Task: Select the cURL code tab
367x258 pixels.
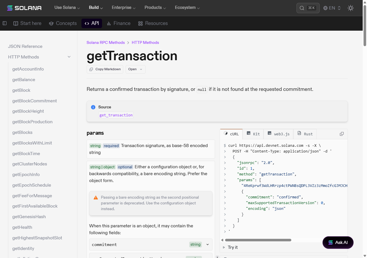Action: pyautogui.click(x=231, y=134)
